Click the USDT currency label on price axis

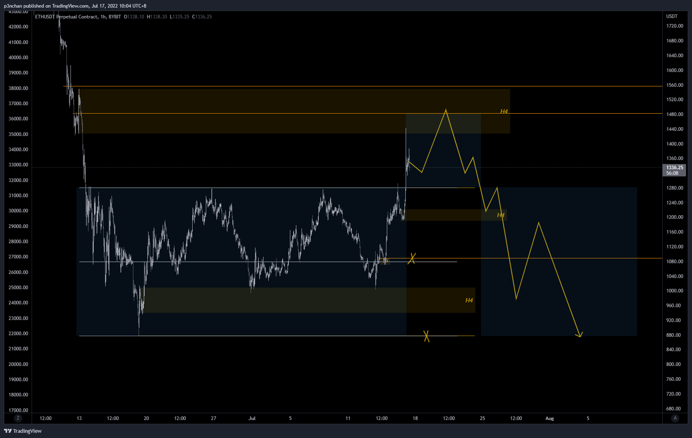672,16
